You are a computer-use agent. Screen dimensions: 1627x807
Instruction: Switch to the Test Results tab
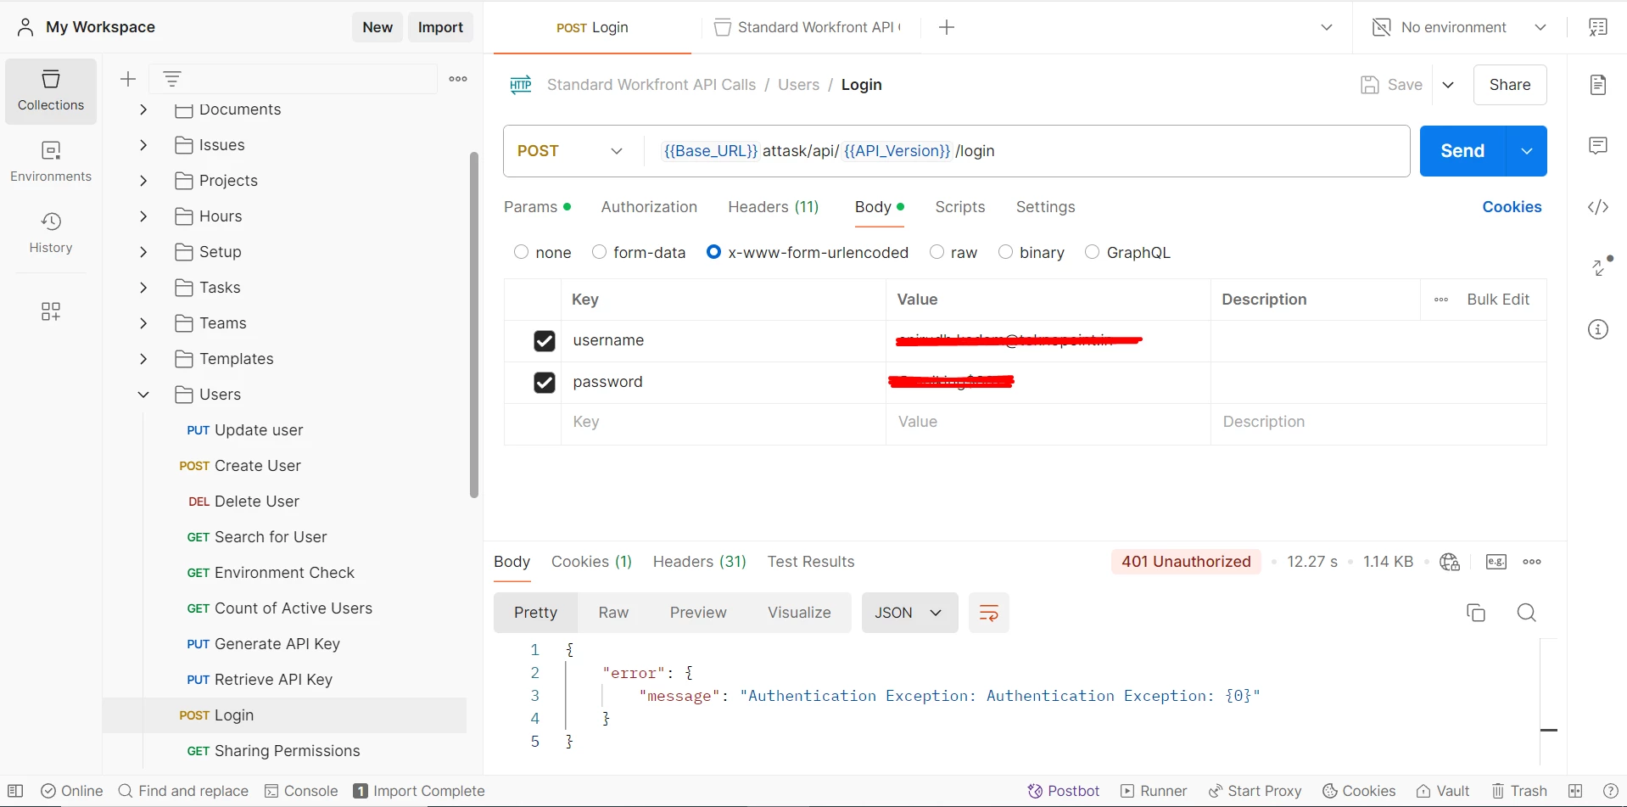click(x=811, y=562)
